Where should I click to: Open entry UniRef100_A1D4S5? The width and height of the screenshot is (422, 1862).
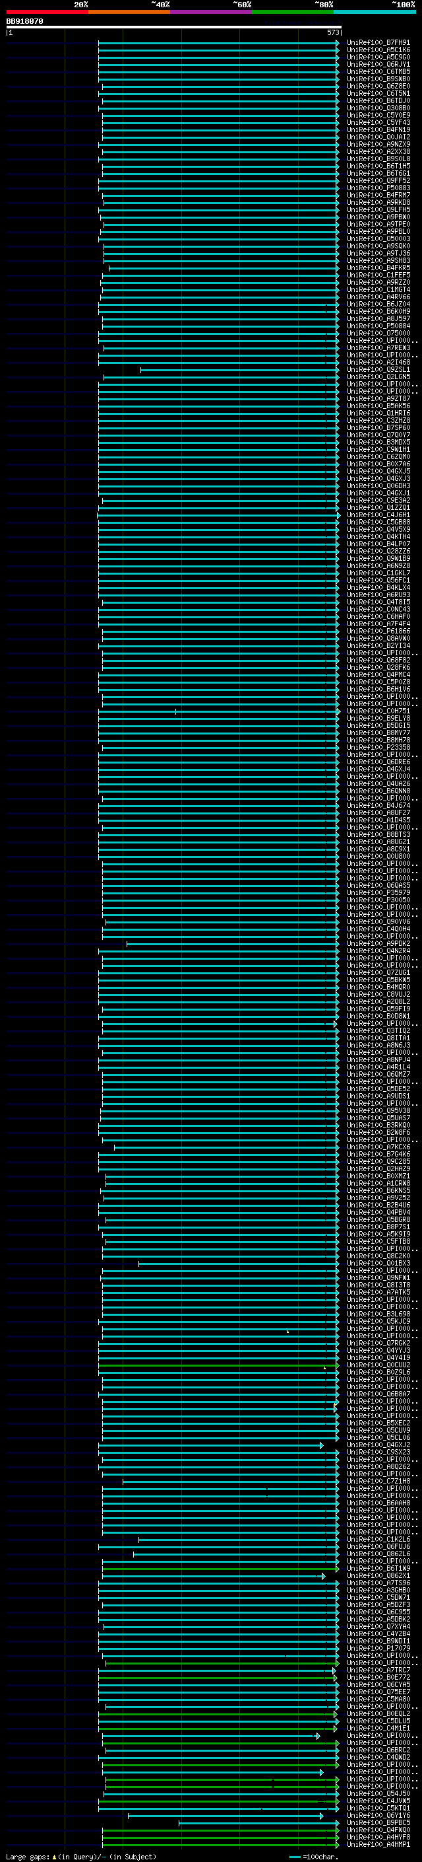click(x=378, y=820)
